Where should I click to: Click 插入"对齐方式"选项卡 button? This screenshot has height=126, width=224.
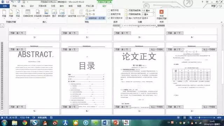(137, 18)
